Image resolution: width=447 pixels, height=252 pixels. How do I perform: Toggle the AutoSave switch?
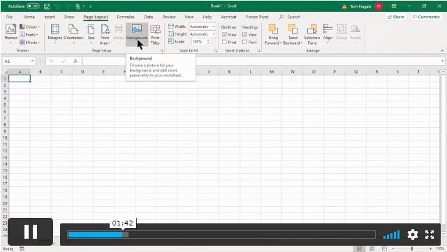tap(33, 6)
